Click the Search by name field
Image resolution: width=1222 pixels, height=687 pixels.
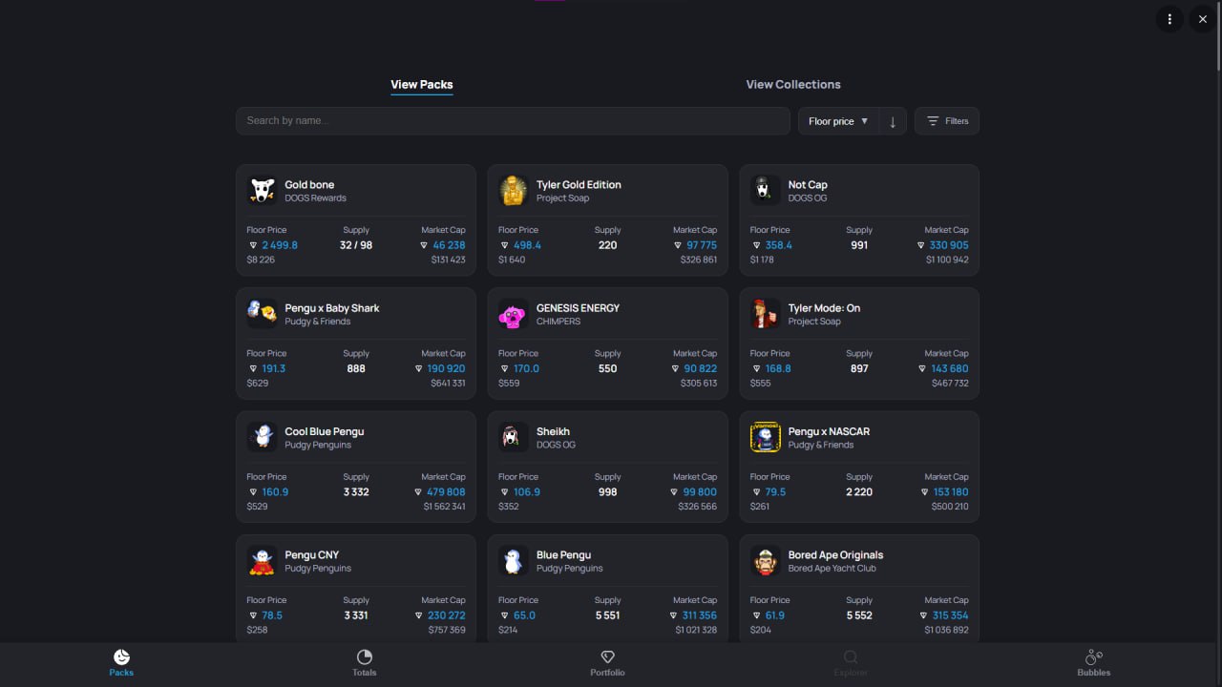click(513, 121)
